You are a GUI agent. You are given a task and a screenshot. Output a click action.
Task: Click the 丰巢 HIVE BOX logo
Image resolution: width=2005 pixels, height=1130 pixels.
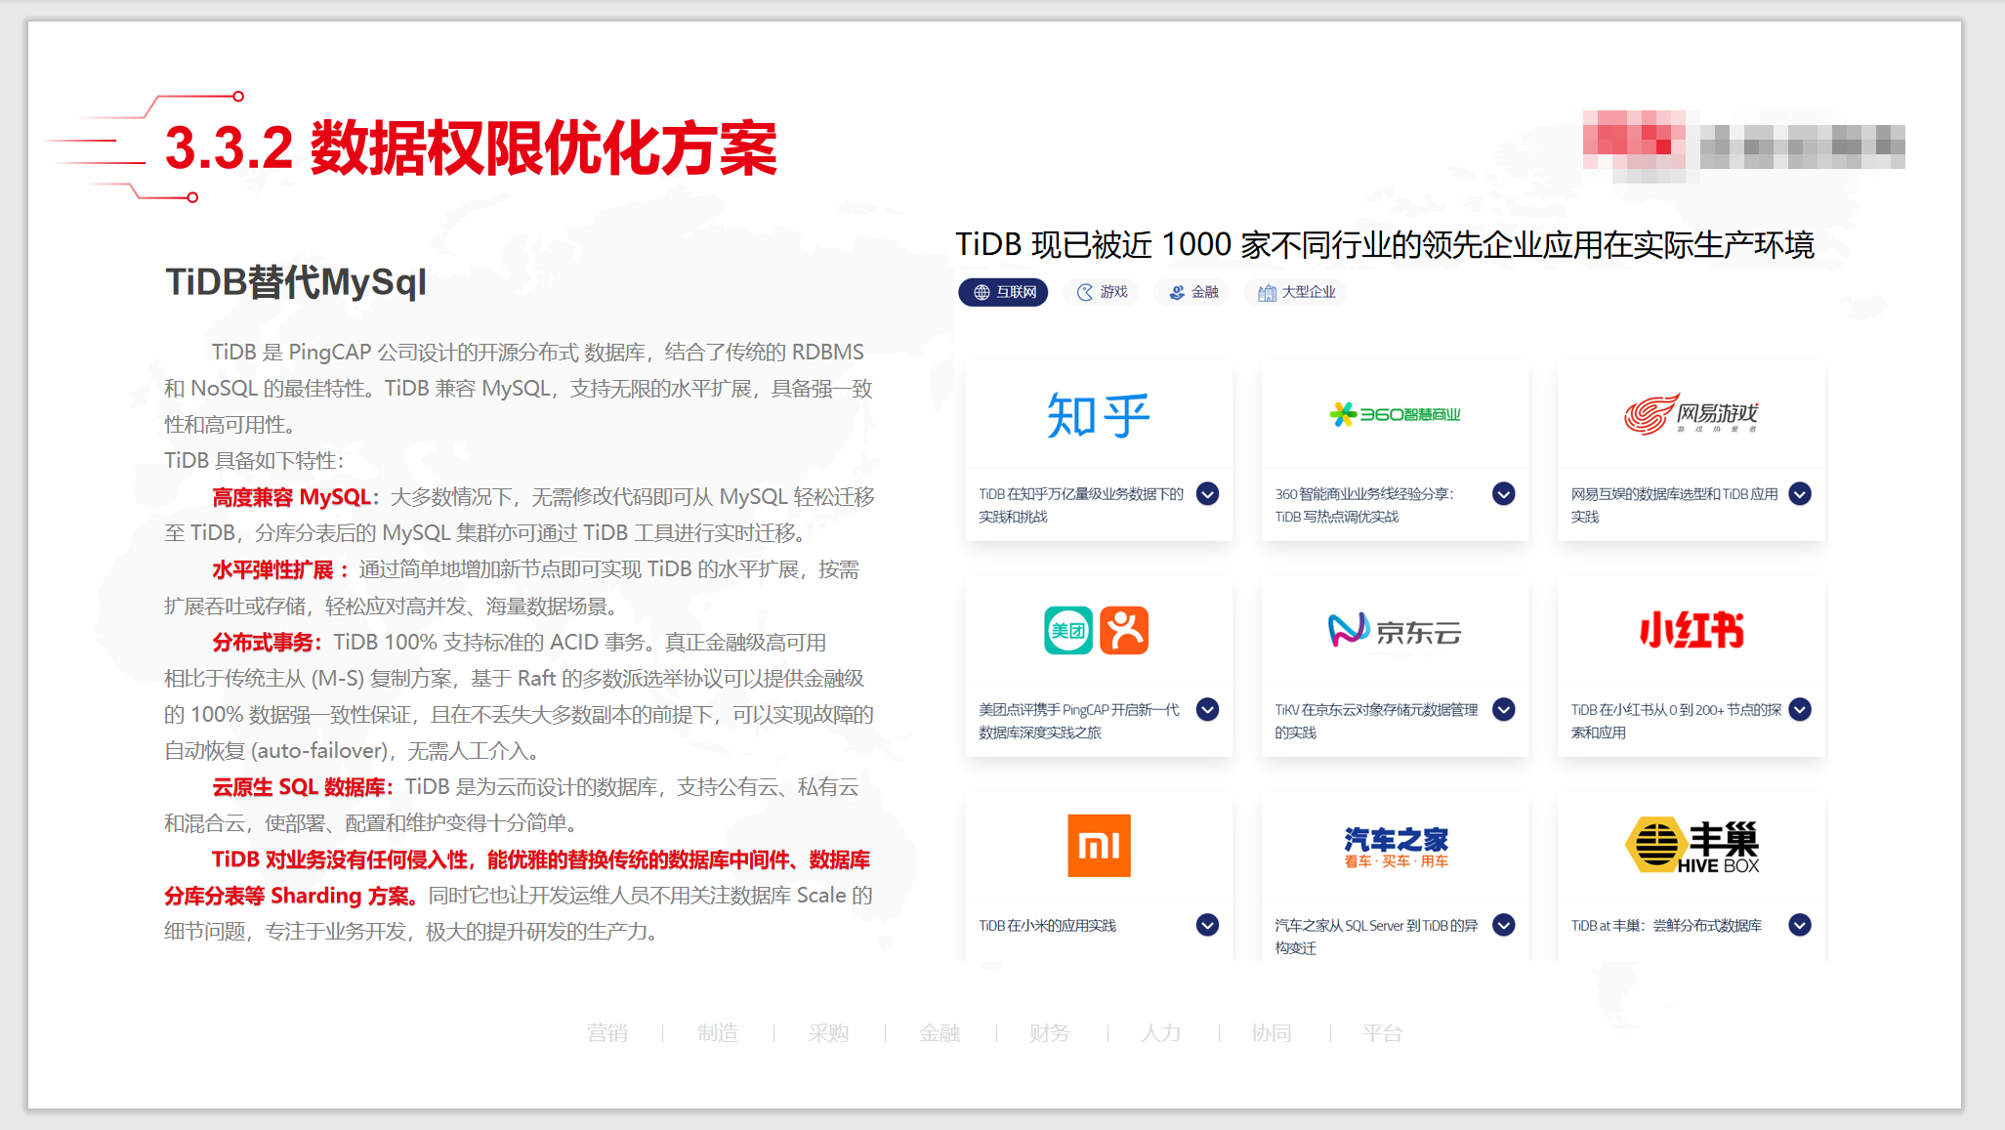pyautogui.click(x=1691, y=846)
